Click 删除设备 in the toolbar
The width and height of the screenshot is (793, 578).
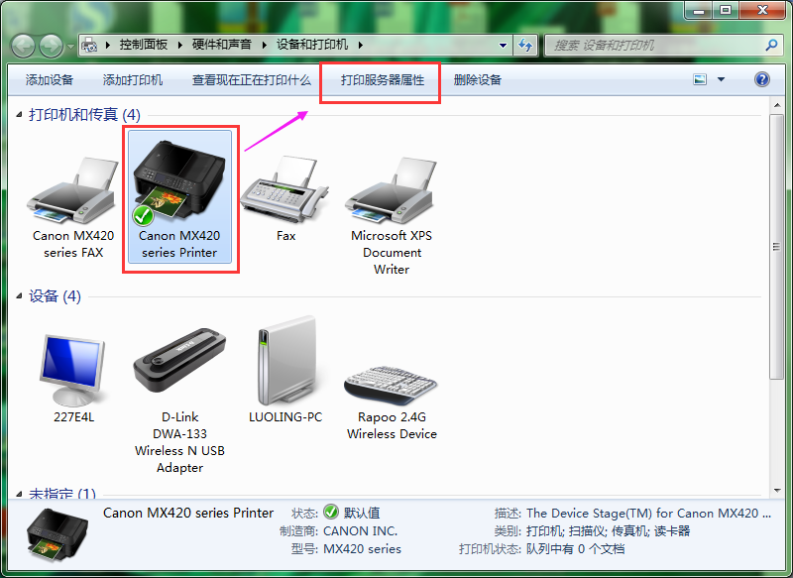(x=478, y=80)
